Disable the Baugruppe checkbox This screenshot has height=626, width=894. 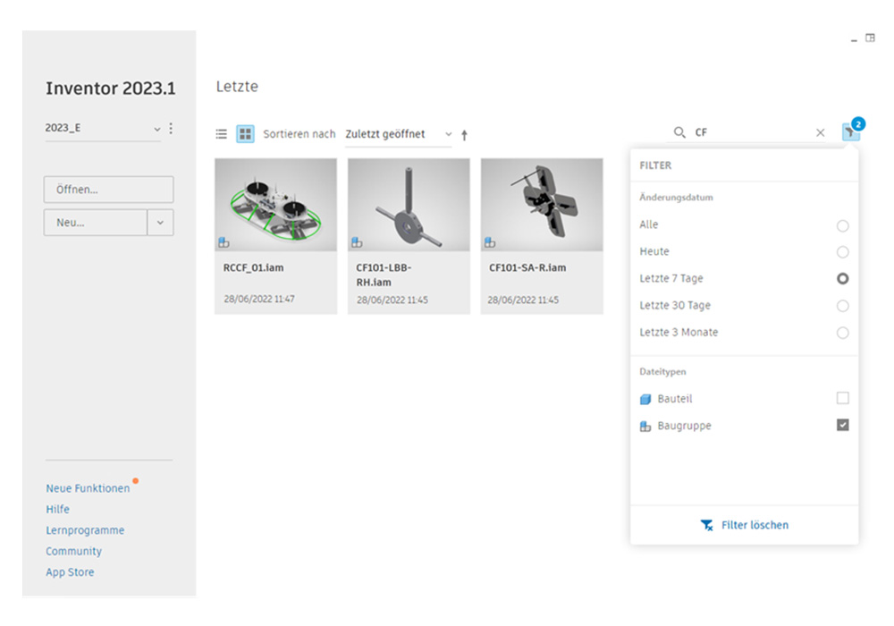coord(841,425)
